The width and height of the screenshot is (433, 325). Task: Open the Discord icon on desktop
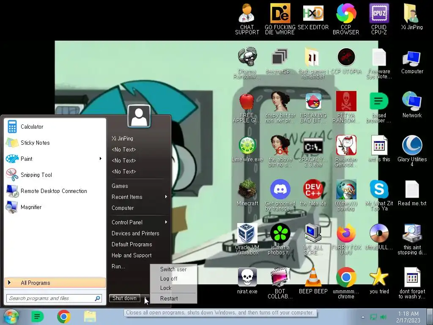point(280,195)
